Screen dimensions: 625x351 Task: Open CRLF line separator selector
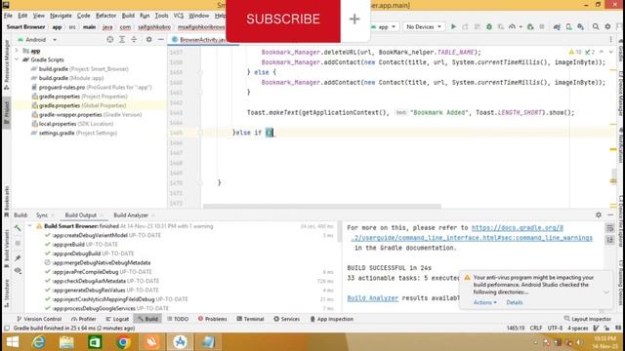click(x=536, y=328)
